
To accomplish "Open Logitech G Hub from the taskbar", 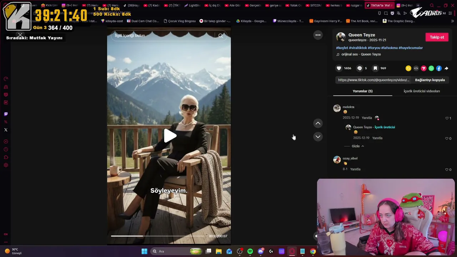I will 271,251.
